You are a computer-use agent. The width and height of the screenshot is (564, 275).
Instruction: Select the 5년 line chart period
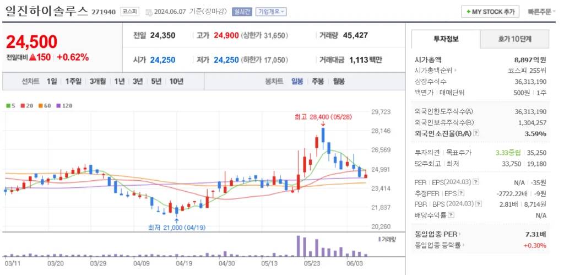coord(156,82)
